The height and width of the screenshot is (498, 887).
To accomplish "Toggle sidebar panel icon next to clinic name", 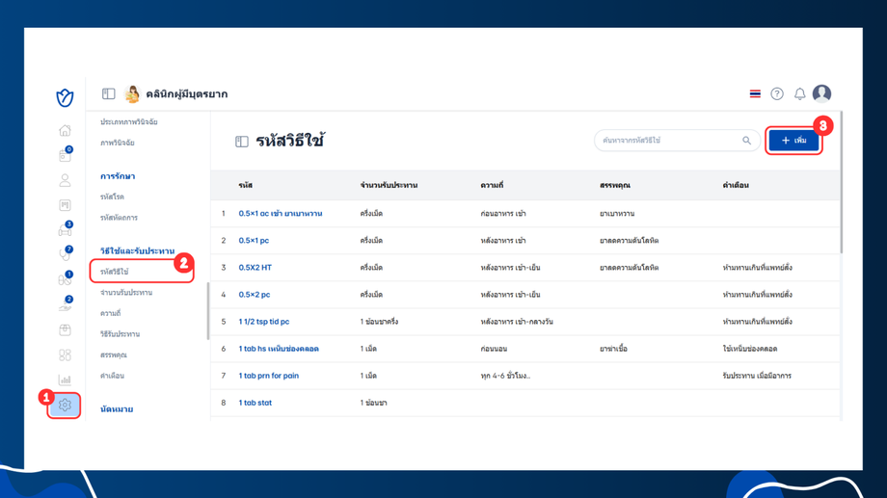I will click(109, 93).
